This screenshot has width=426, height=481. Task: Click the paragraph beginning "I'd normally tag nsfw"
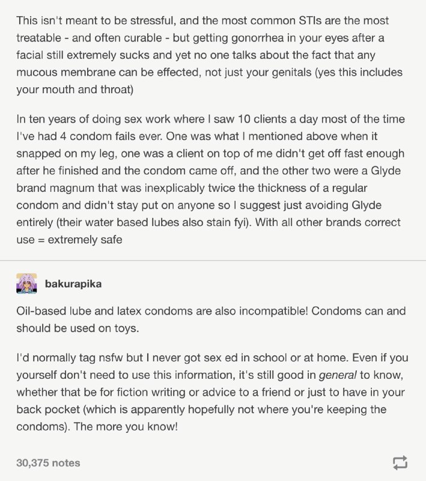click(x=212, y=392)
